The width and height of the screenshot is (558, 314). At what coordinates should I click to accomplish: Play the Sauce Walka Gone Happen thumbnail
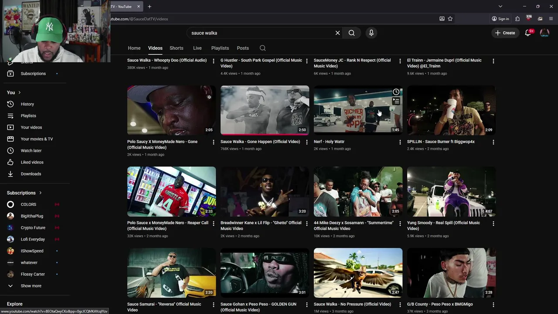click(x=265, y=110)
